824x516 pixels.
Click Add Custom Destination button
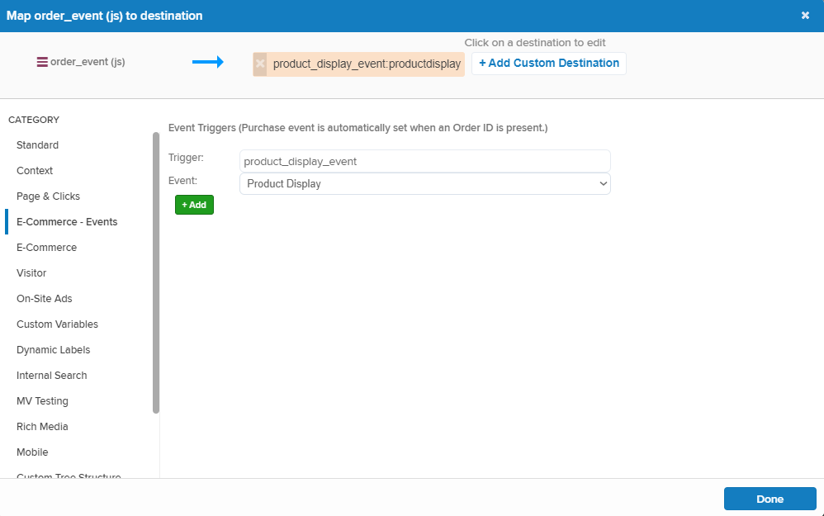tap(548, 64)
